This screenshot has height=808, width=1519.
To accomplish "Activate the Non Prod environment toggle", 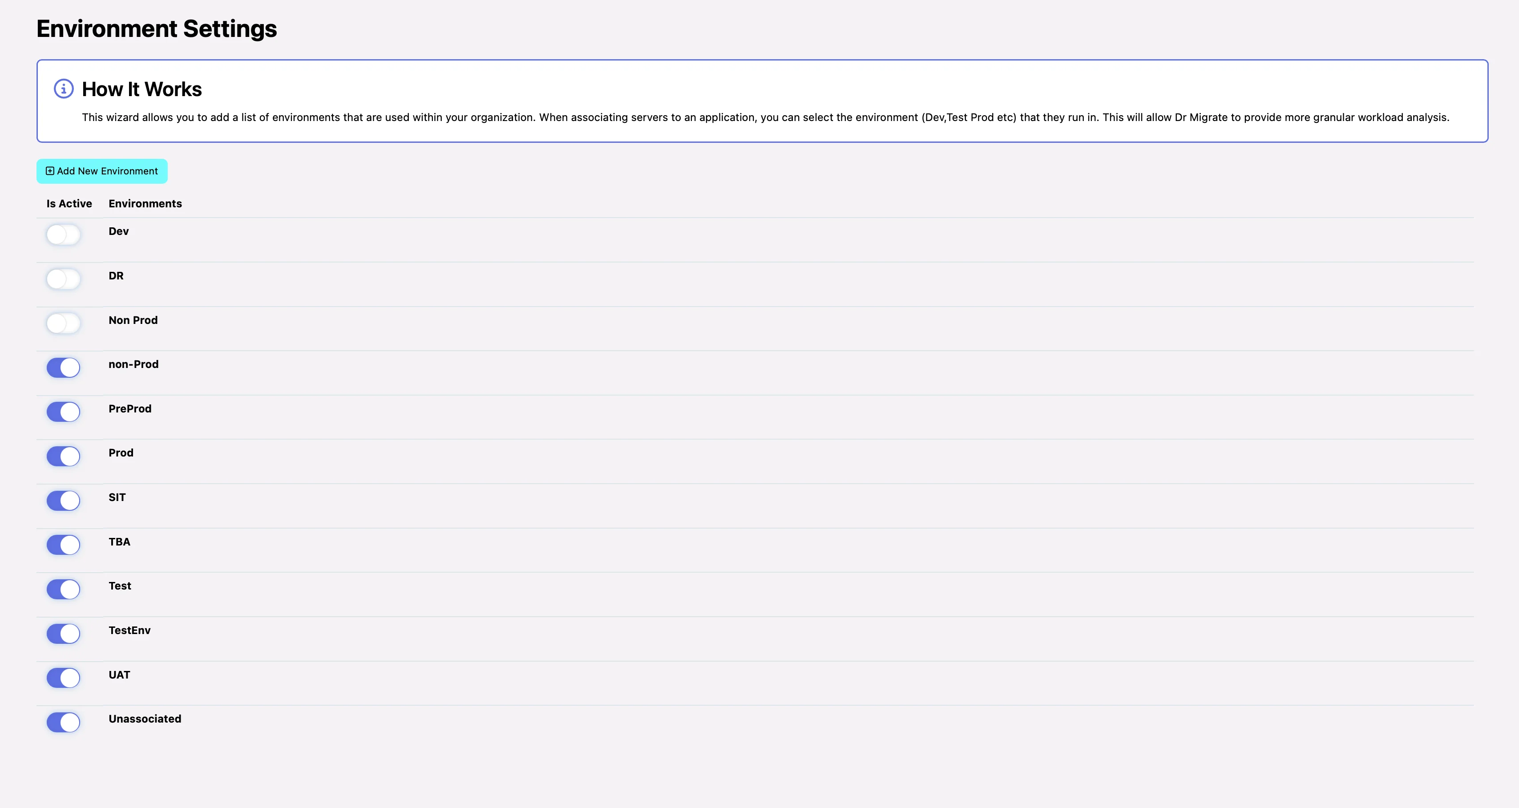I will tap(63, 323).
